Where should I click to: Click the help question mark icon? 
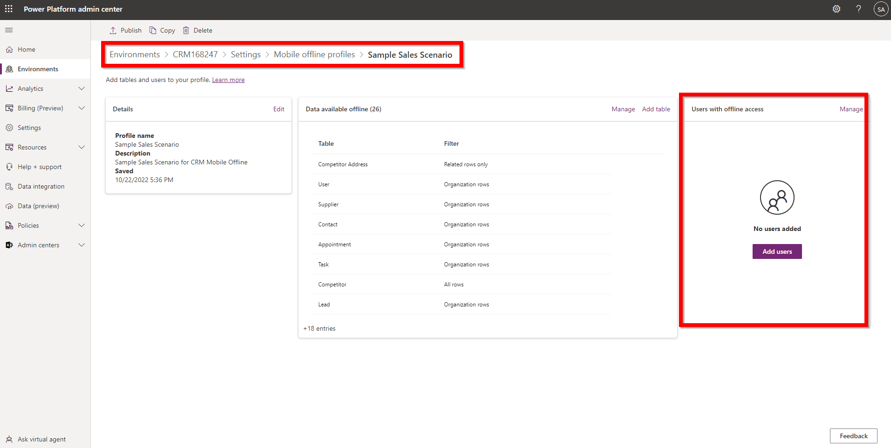coord(858,9)
